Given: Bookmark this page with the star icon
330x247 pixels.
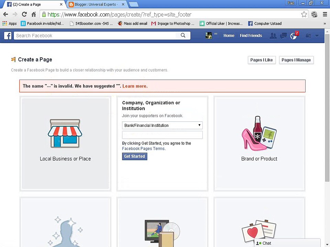Looking at the screenshot, I should pos(304,14).
